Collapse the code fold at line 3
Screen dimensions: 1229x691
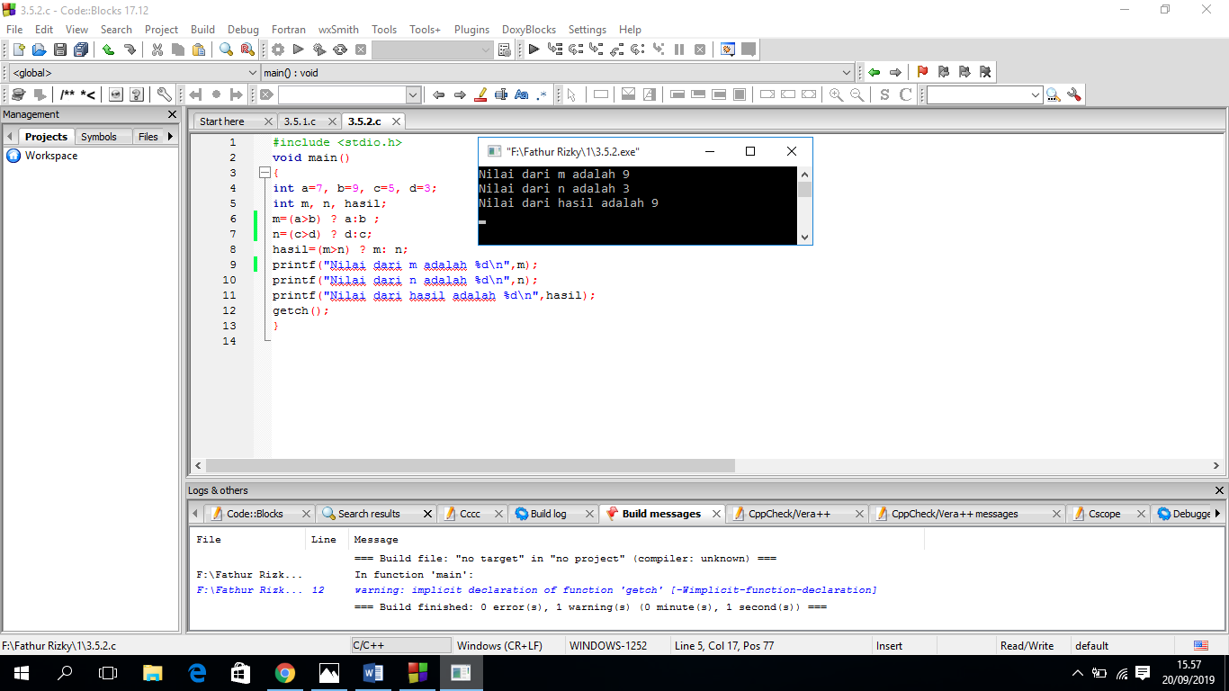click(264, 173)
